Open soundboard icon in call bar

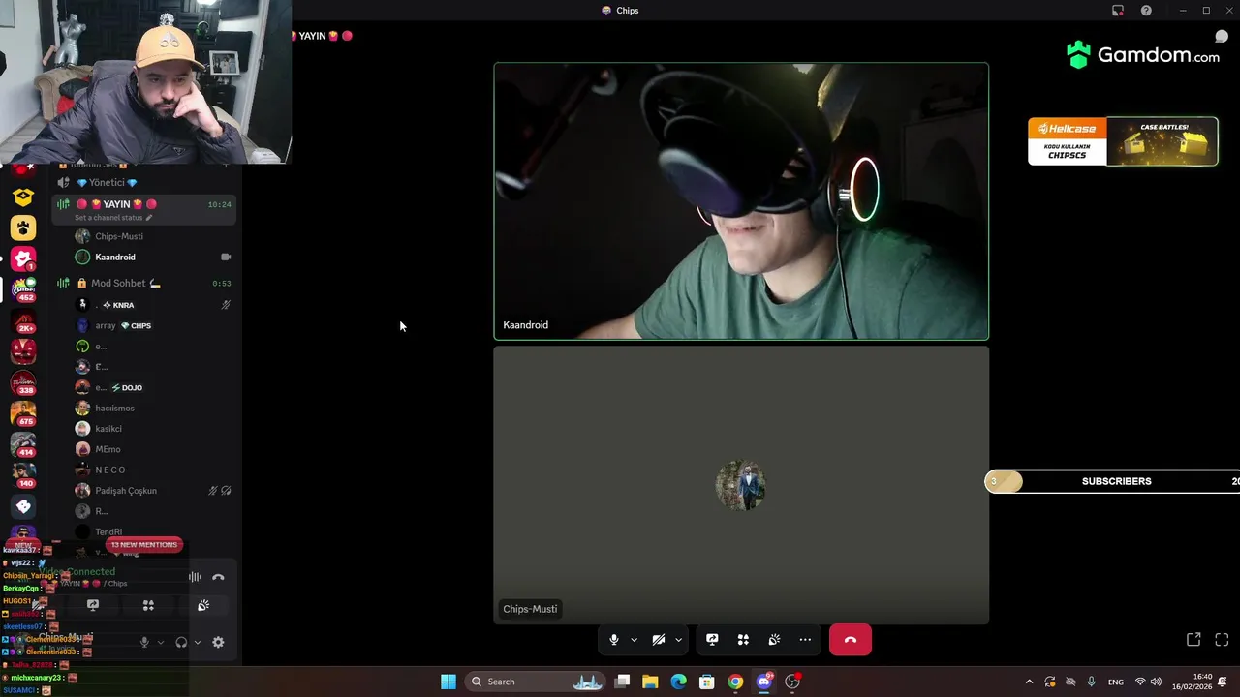coord(774,640)
